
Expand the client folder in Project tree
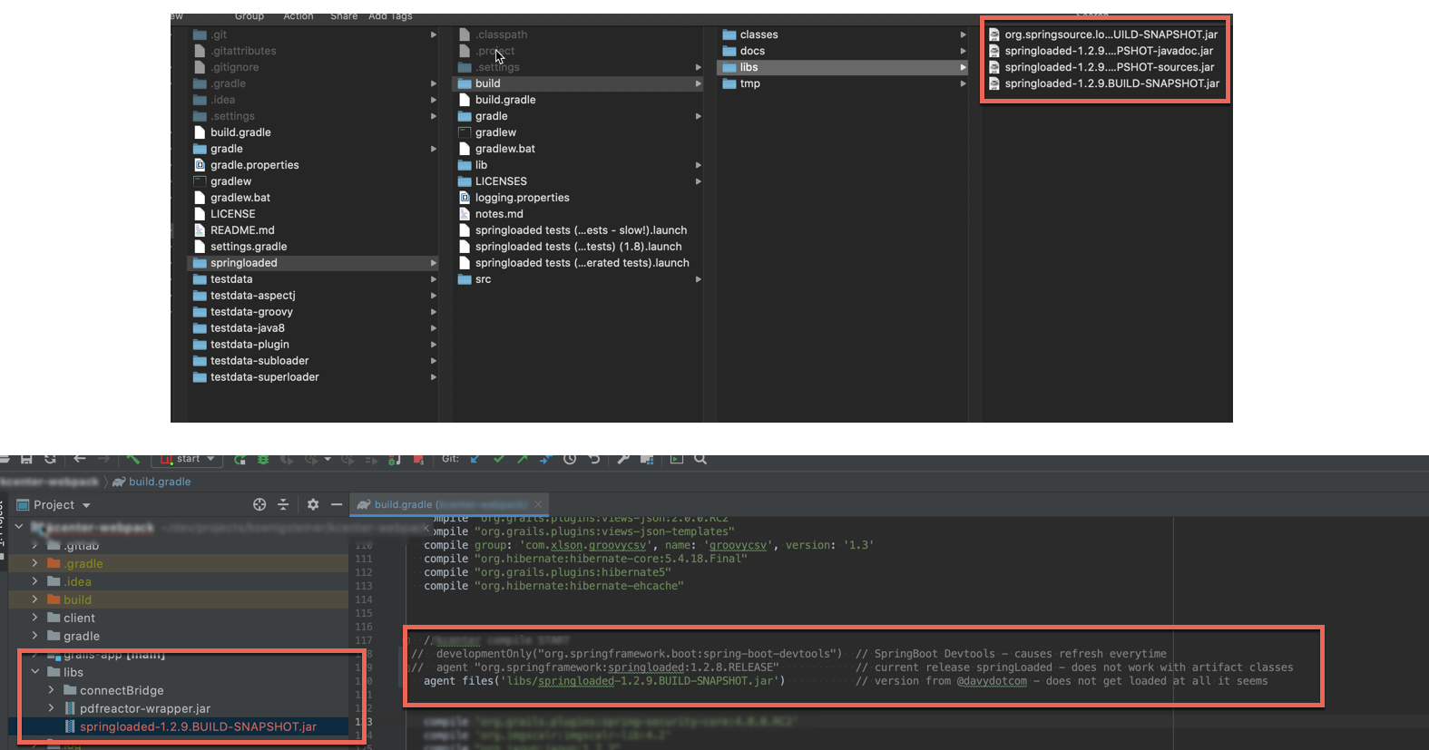[x=34, y=618]
